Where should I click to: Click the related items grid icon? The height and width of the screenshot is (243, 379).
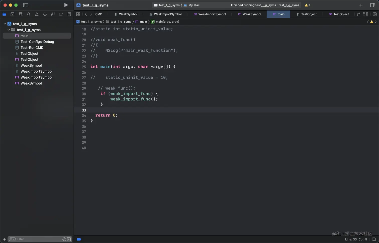[78, 14]
